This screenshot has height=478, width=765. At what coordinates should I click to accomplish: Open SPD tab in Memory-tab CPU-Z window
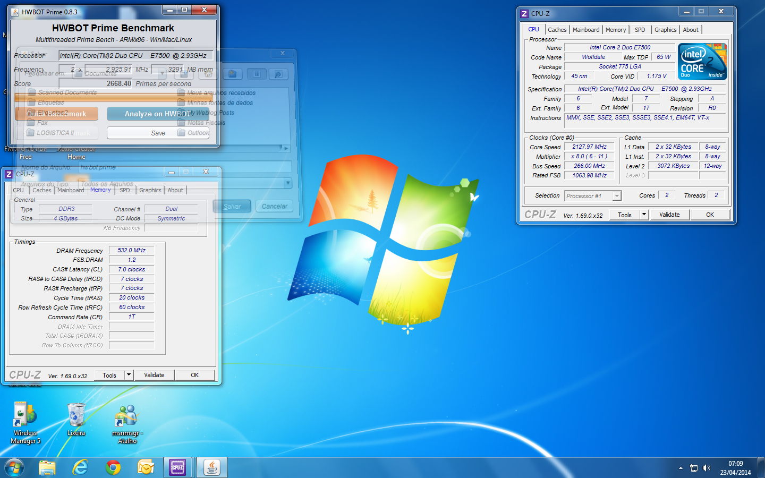(x=125, y=190)
